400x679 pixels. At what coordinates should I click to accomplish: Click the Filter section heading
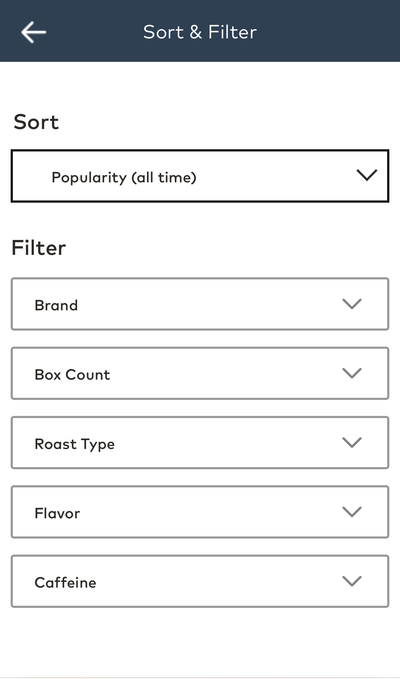click(38, 247)
